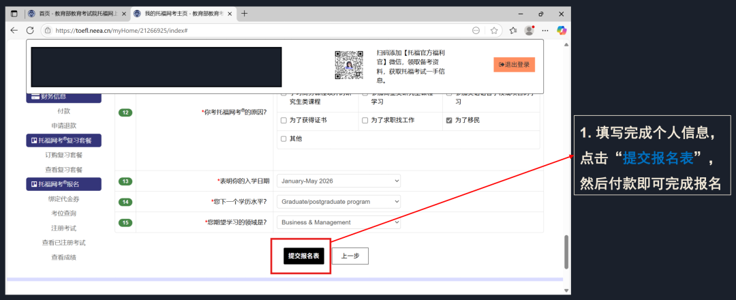736x300 pixels.
Task: Open the tab actions menu icon
Action: (x=14, y=14)
